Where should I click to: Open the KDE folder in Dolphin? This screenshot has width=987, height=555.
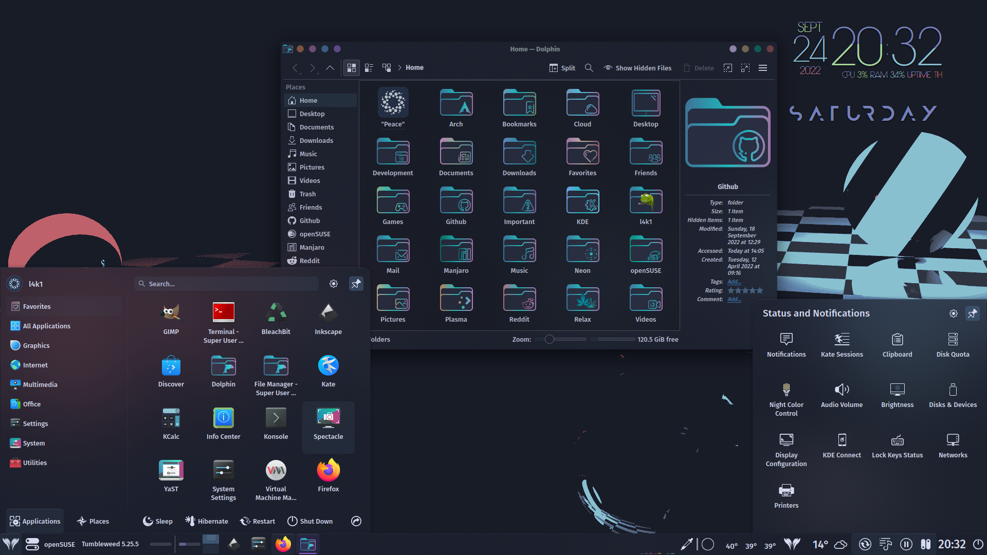click(x=582, y=206)
